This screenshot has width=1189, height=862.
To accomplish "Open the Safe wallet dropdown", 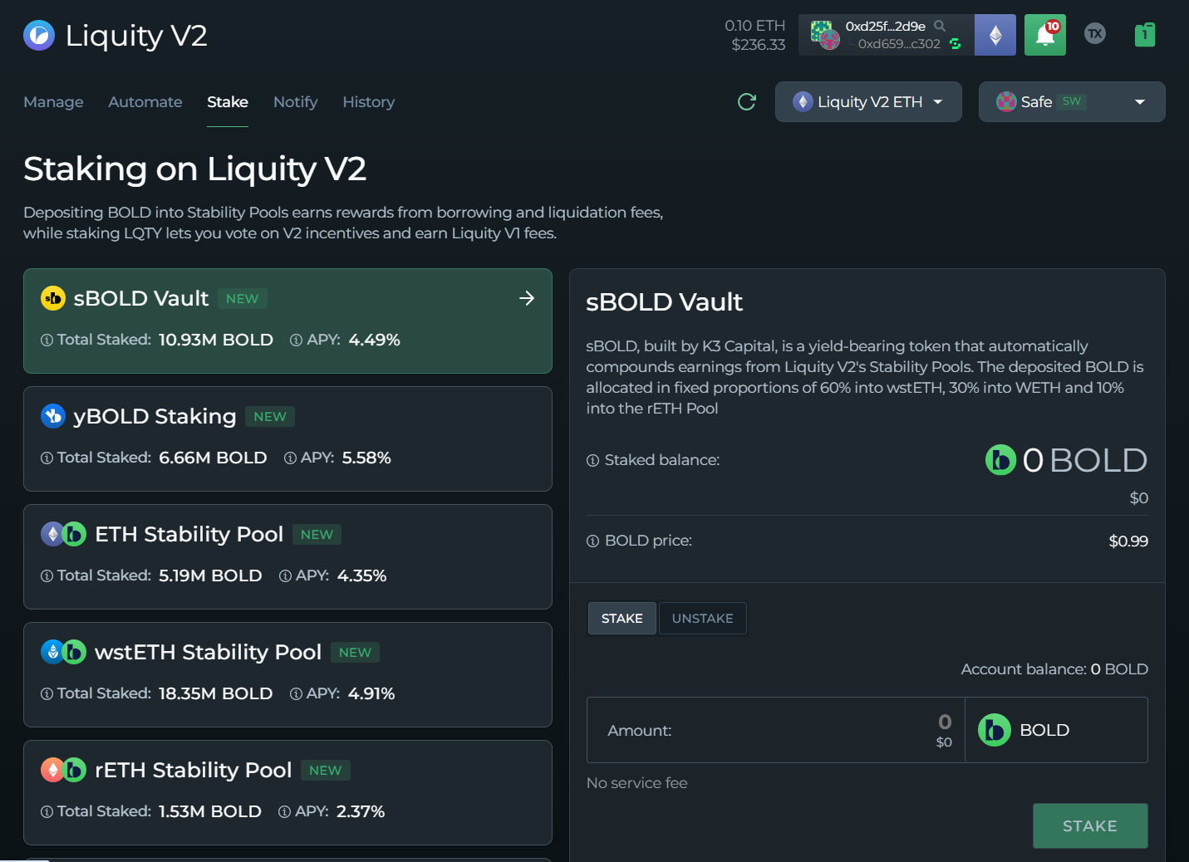I will [1071, 102].
